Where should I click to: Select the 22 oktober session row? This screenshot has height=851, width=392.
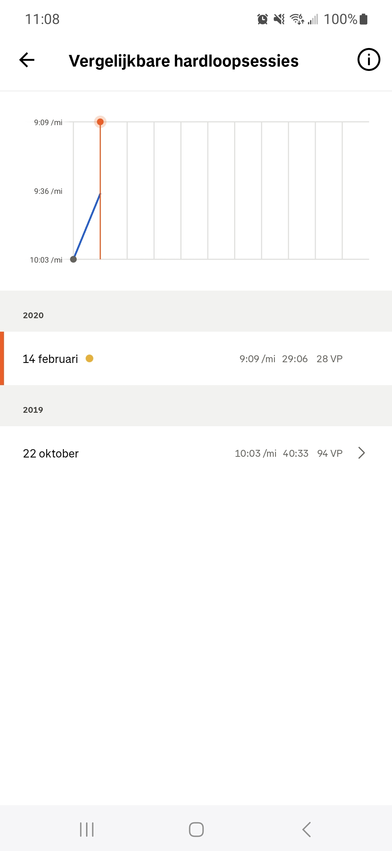click(196, 453)
